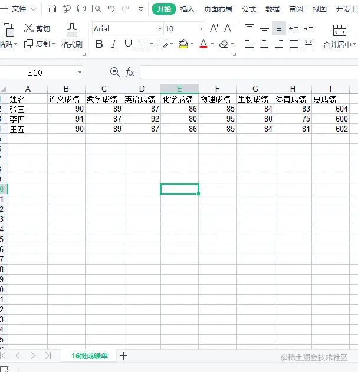The width and height of the screenshot is (358, 372).
Task: Click the Cut (剪切) scissors icon
Action: tap(29, 28)
